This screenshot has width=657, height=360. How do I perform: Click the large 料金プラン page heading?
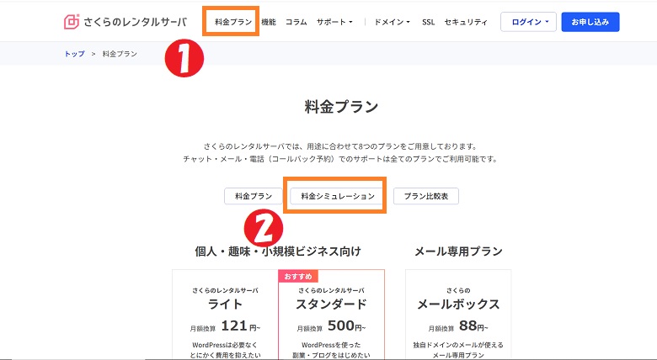point(341,107)
